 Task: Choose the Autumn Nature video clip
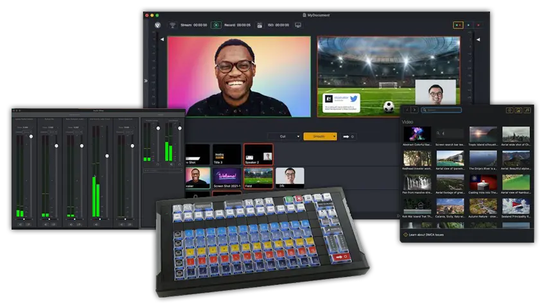pyautogui.click(x=483, y=207)
